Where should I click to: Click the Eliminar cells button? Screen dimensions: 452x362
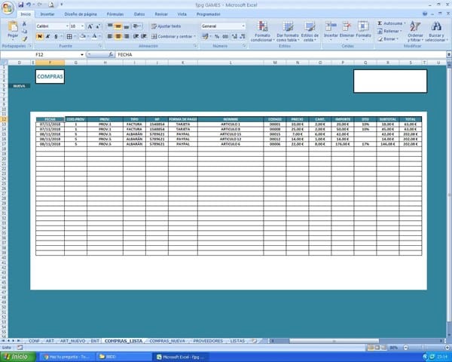pos(347,31)
